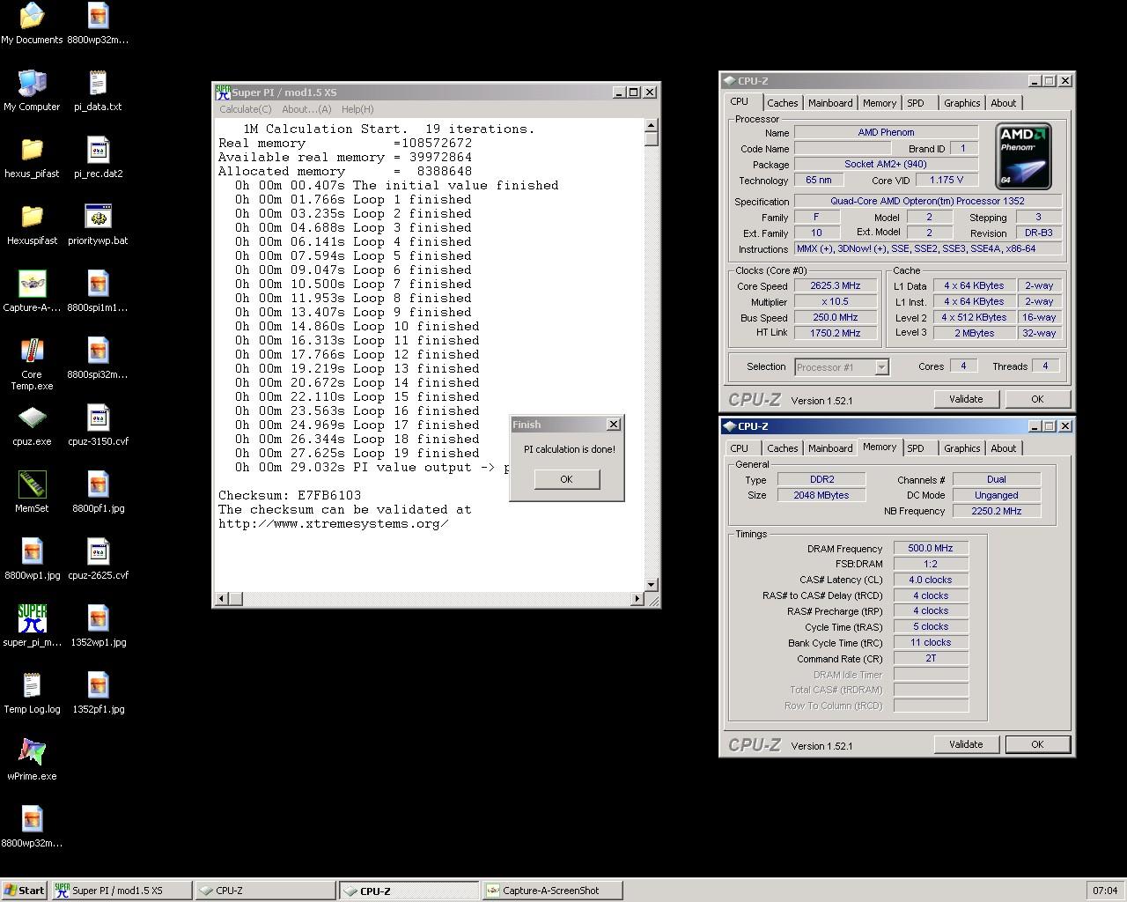Open the Help(H) menu in Super PI
Screen dimensions: 1127x902
click(x=357, y=109)
